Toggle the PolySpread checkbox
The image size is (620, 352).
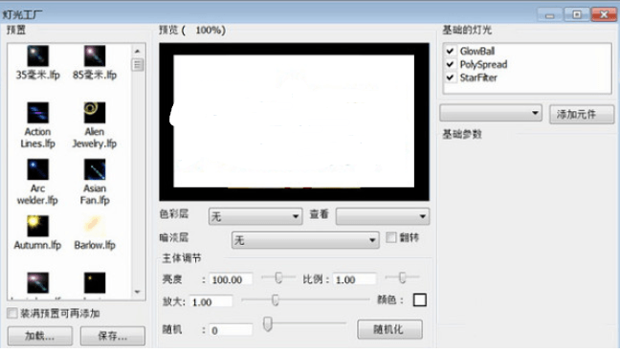[x=450, y=64]
